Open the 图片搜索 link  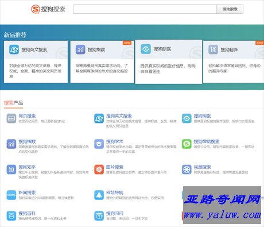tap(115, 167)
